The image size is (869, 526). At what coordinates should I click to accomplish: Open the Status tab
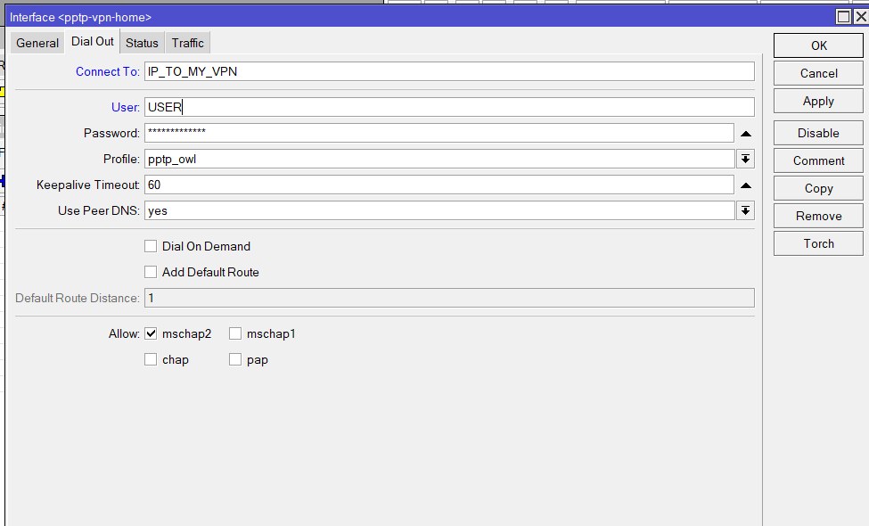142,43
